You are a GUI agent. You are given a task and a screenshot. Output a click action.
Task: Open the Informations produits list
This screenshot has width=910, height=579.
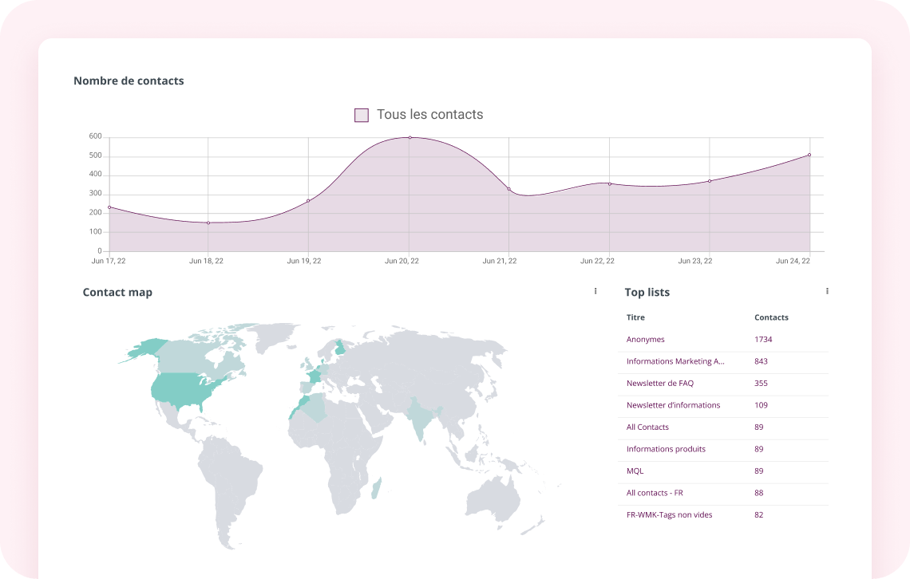click(666, 449)
